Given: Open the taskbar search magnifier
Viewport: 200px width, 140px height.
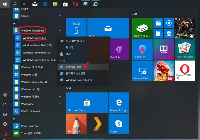Looking at the screenshot, I should pos(15,4).
